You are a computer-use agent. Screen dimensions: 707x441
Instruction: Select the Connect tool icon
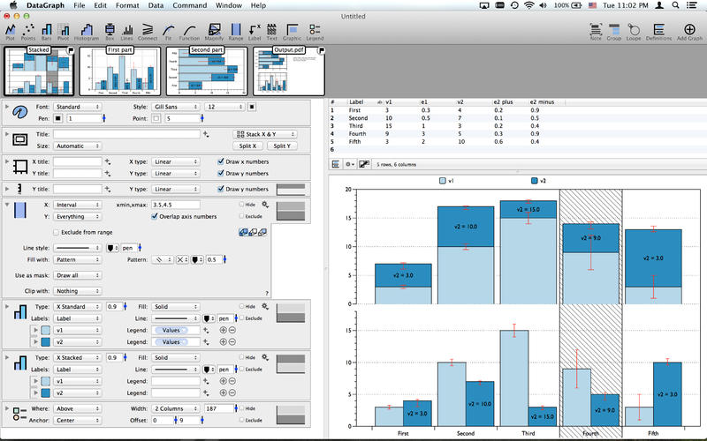pyautogui.click(x=147, y=32)
